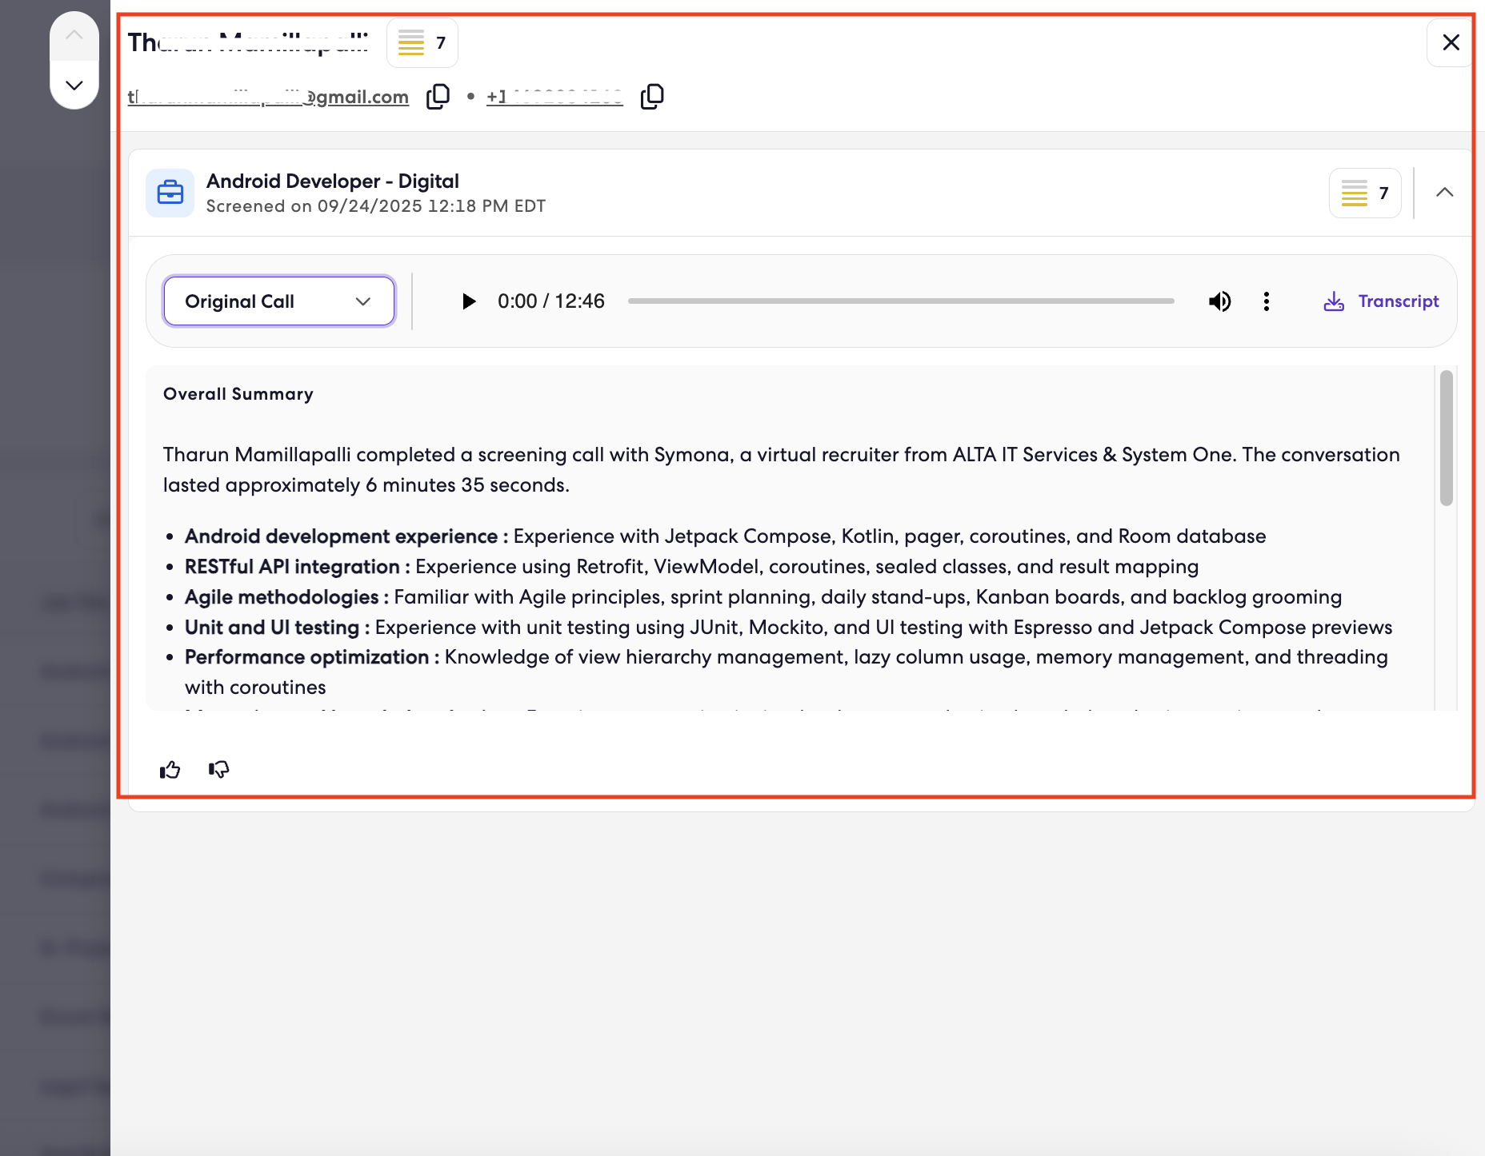Close the candidate details panel
1485x1156 pixels.
[1451, 42]
